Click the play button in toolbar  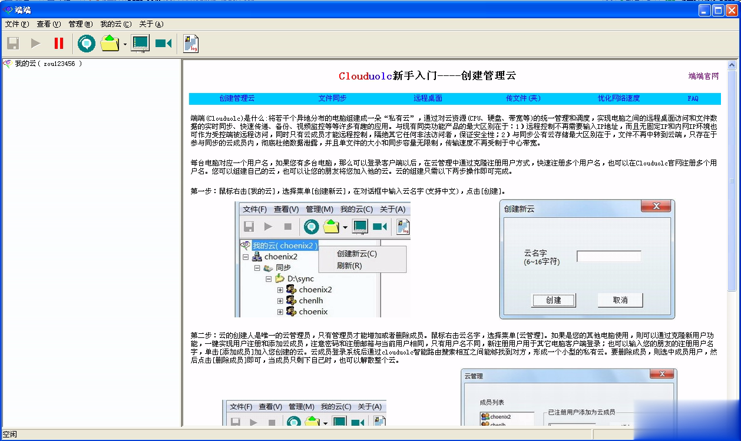[x=36, y=43]
